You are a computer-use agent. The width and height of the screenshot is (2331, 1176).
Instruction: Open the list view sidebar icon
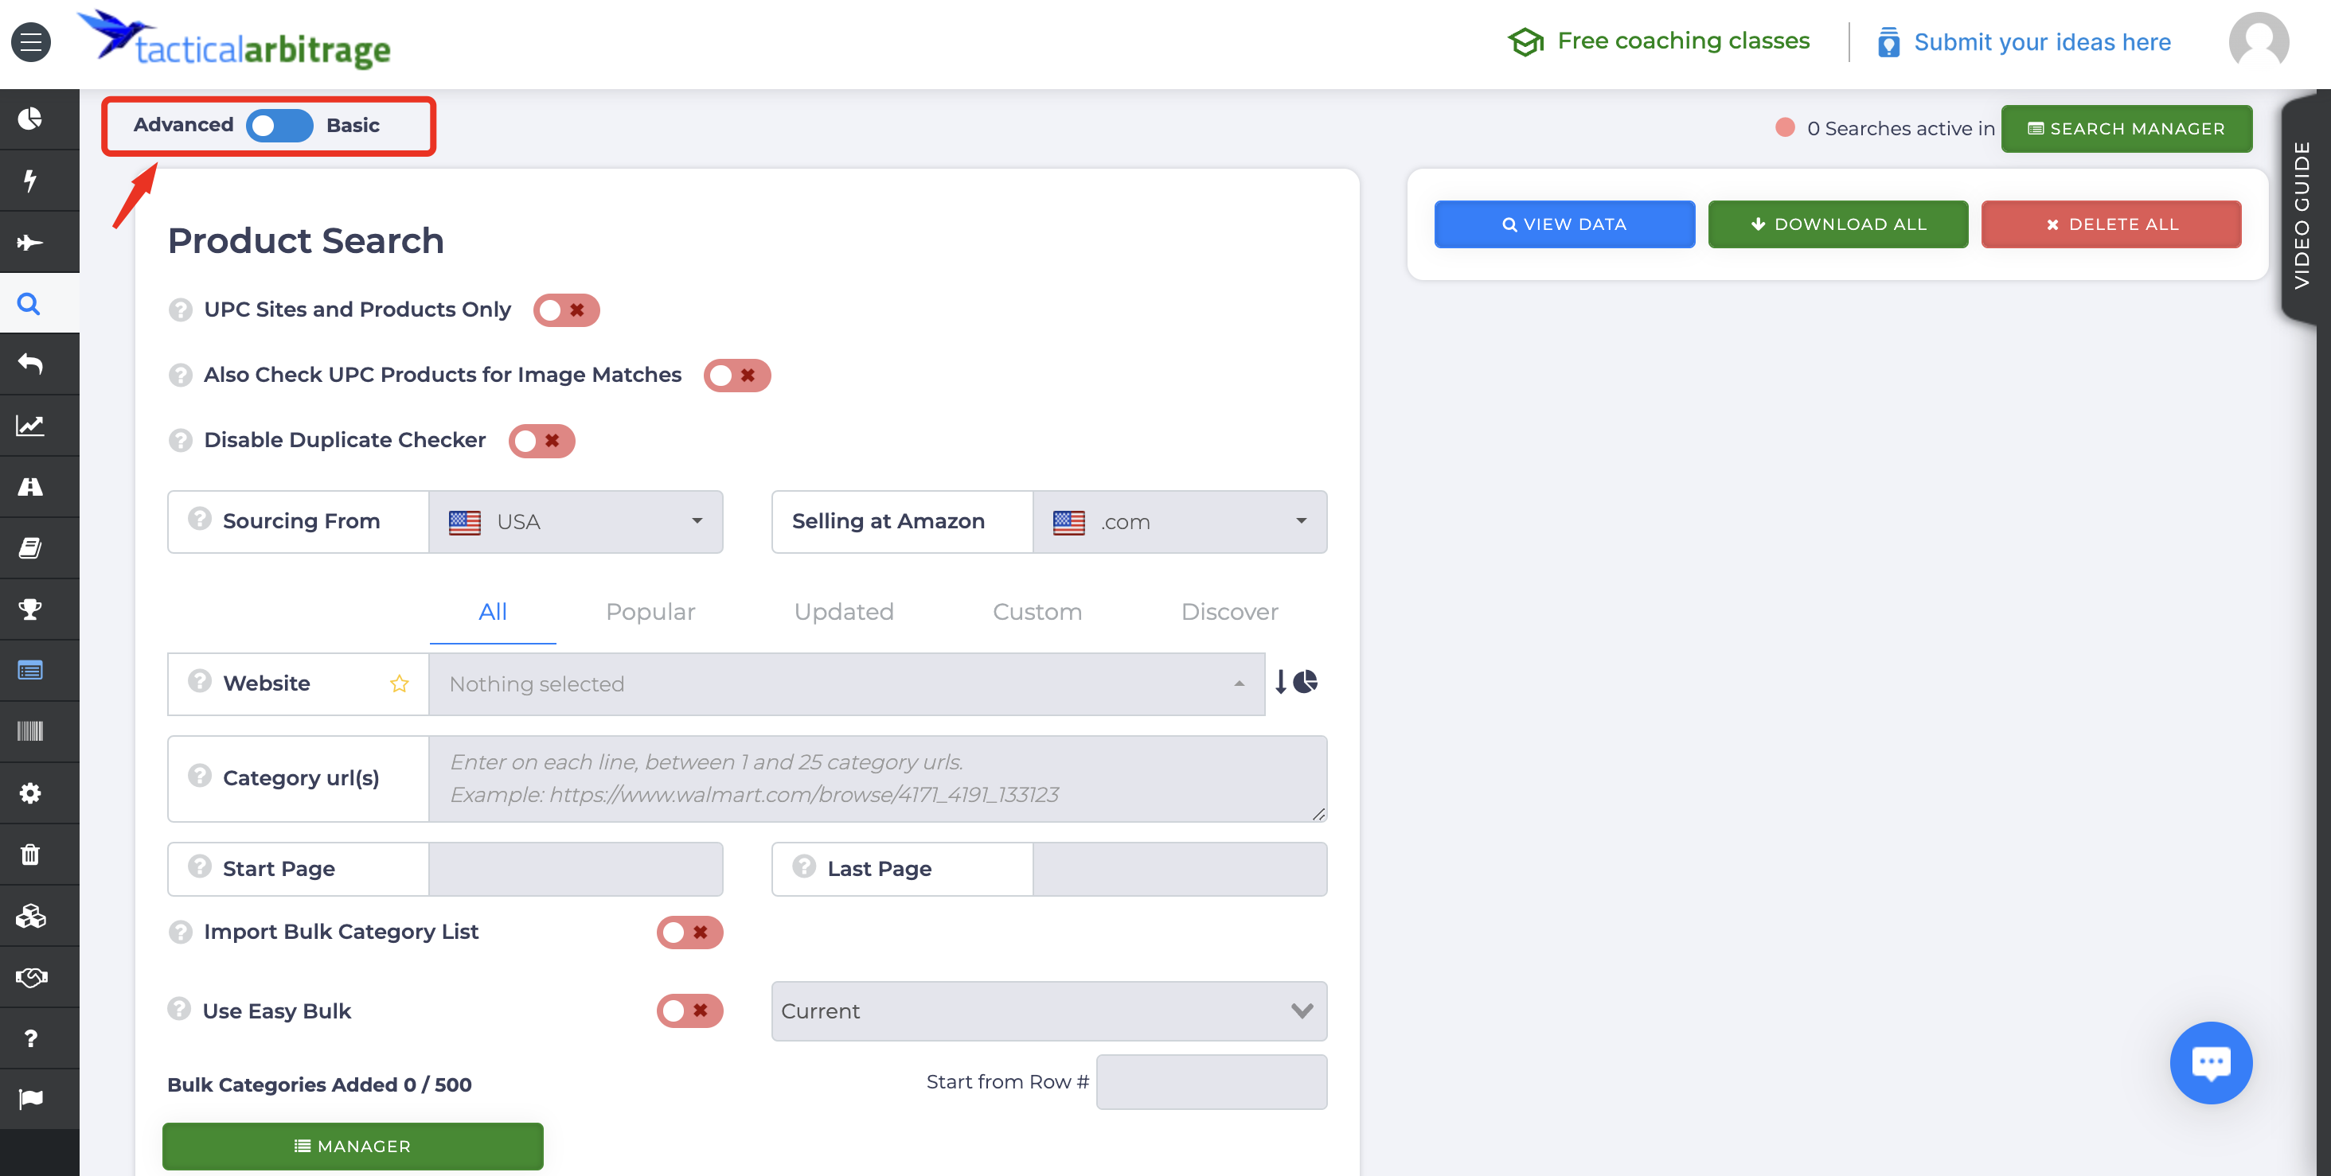pos(31,670)
